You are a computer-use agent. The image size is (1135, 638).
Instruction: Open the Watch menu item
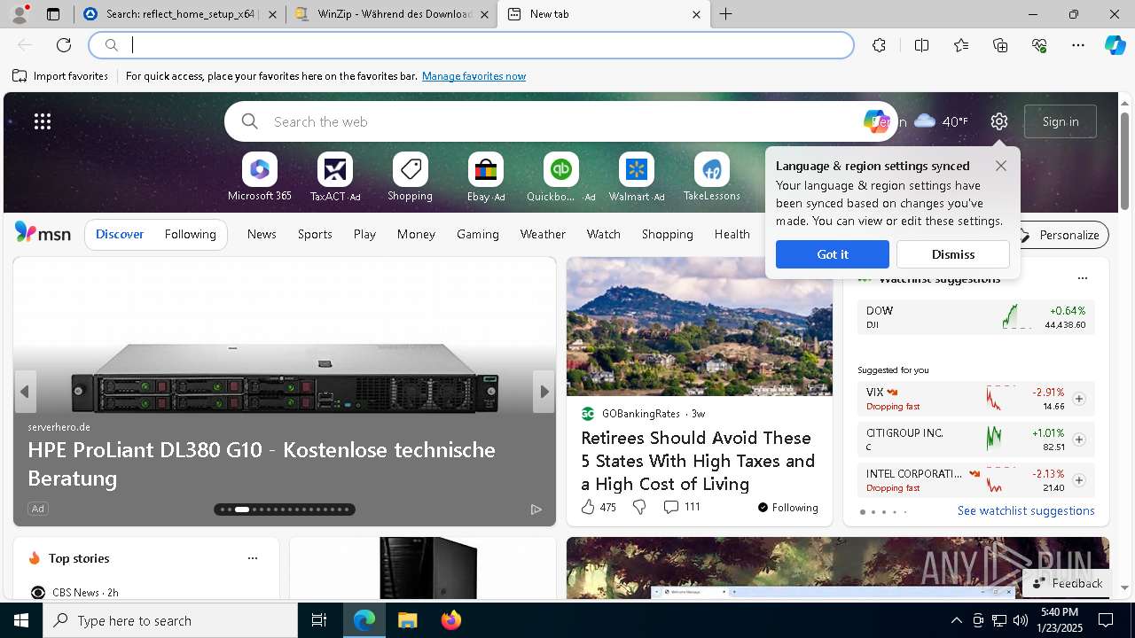pos(603,234)
